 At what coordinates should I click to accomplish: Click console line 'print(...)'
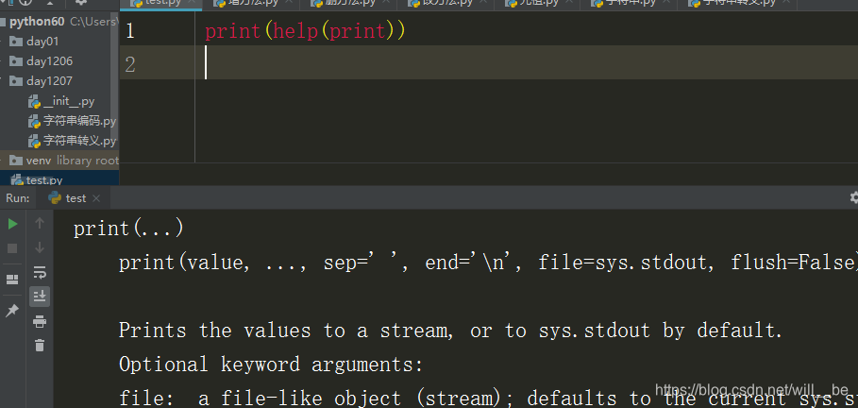(x=128, y=229)
